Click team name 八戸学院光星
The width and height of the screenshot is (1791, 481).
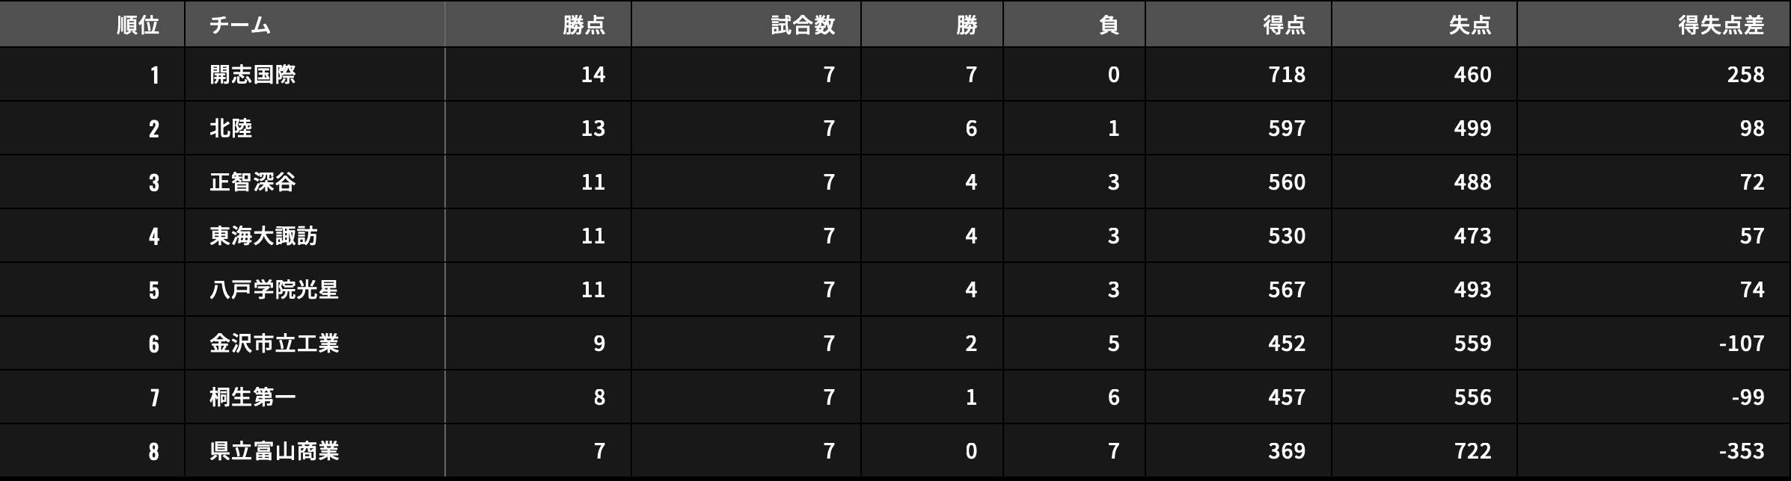coord(274,290)
